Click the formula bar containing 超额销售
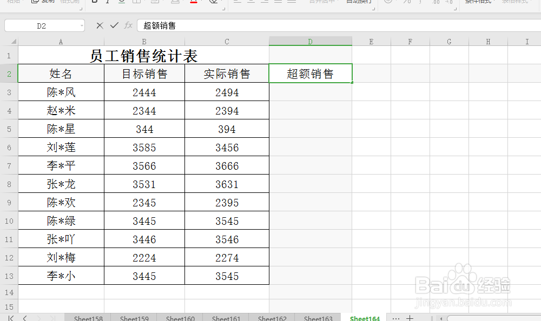The image size is (541, 321). point(339,25)
